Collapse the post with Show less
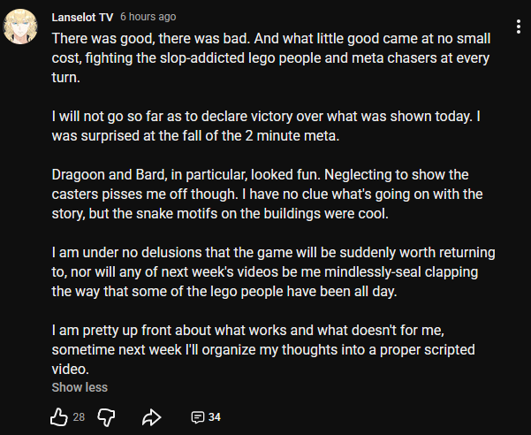This screenshot has width=531, height=435. (x=80, y=387)
